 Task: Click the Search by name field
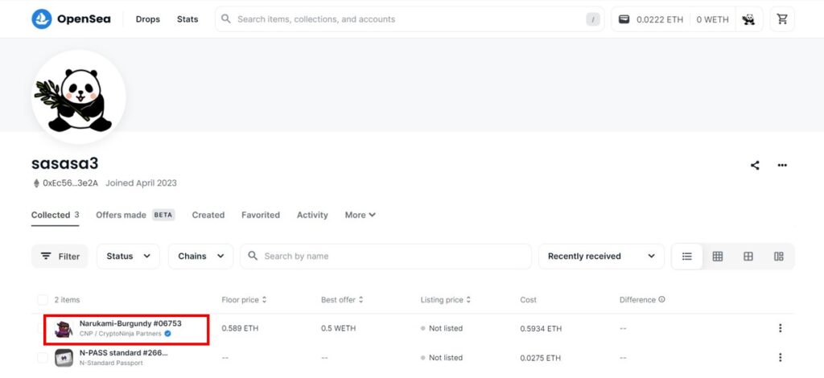click(385, 257)
